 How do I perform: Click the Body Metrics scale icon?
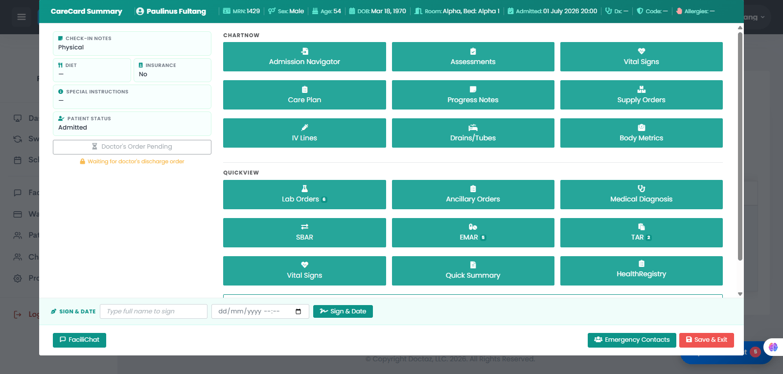(641, 128)
